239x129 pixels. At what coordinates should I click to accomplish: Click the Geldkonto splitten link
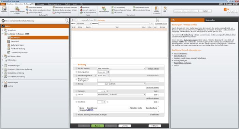tap(153, 98)
